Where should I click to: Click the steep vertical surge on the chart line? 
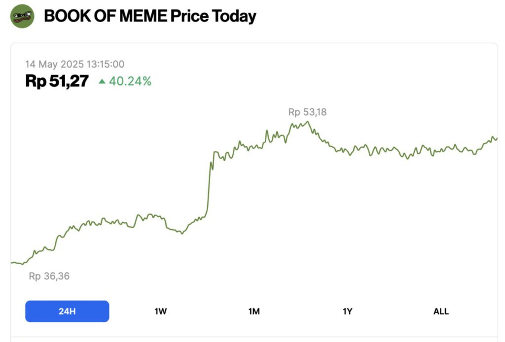pos(210,187)
